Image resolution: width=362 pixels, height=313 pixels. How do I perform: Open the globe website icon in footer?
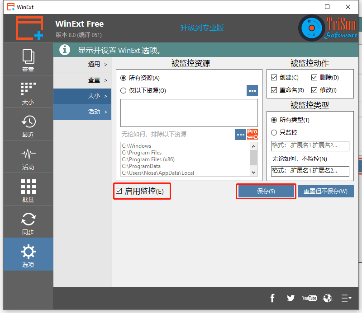(328, 298)
